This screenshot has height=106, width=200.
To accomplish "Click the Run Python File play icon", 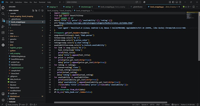I will pos(189,7).
